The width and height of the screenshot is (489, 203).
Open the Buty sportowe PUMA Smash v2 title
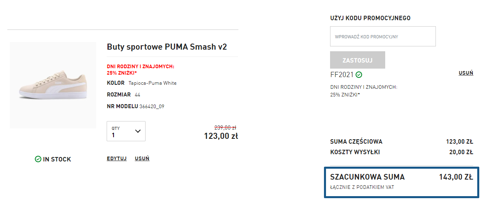click(x=167, y=47)
